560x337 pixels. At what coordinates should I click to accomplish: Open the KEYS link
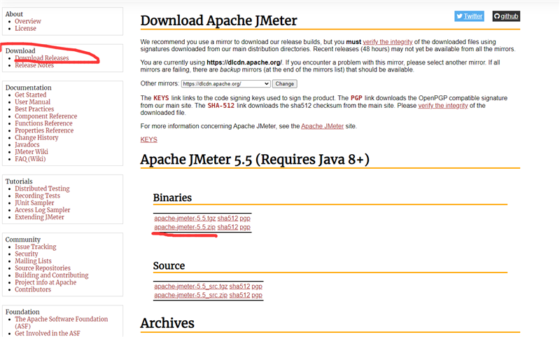pyautogui.click(x=148, y=139)
